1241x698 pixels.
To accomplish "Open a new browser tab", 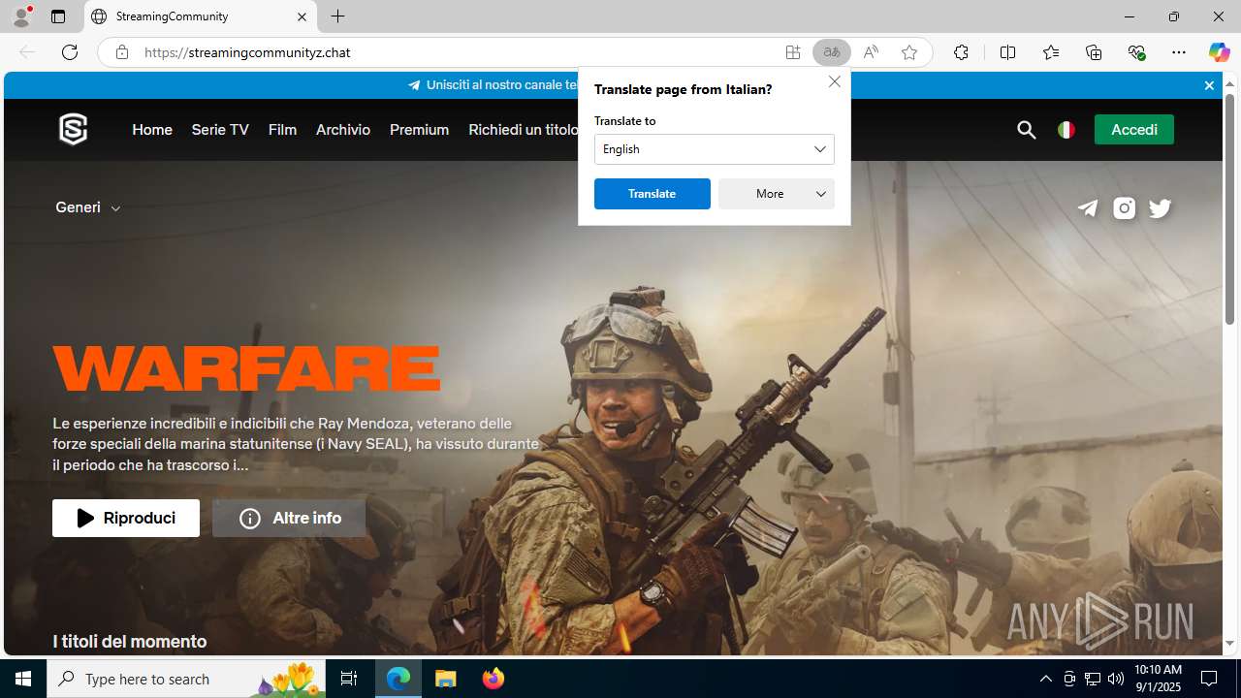I will pyautogui.click(x=337, y=16).
